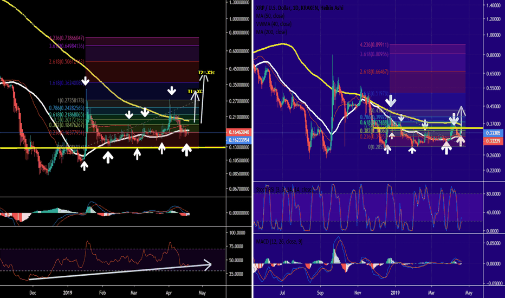Click the 0.26000 price axis value
The width and height of the screenshot is (505, 298).
point(494,156)
